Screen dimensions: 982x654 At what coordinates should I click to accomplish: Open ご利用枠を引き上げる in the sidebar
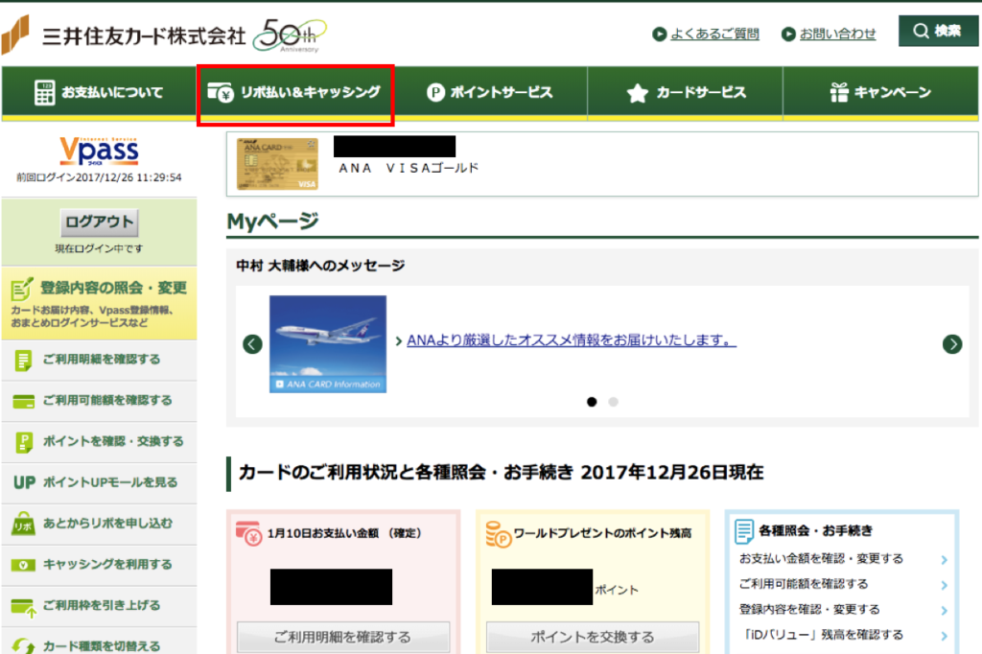pyautogui.click(x=99, y=606)
